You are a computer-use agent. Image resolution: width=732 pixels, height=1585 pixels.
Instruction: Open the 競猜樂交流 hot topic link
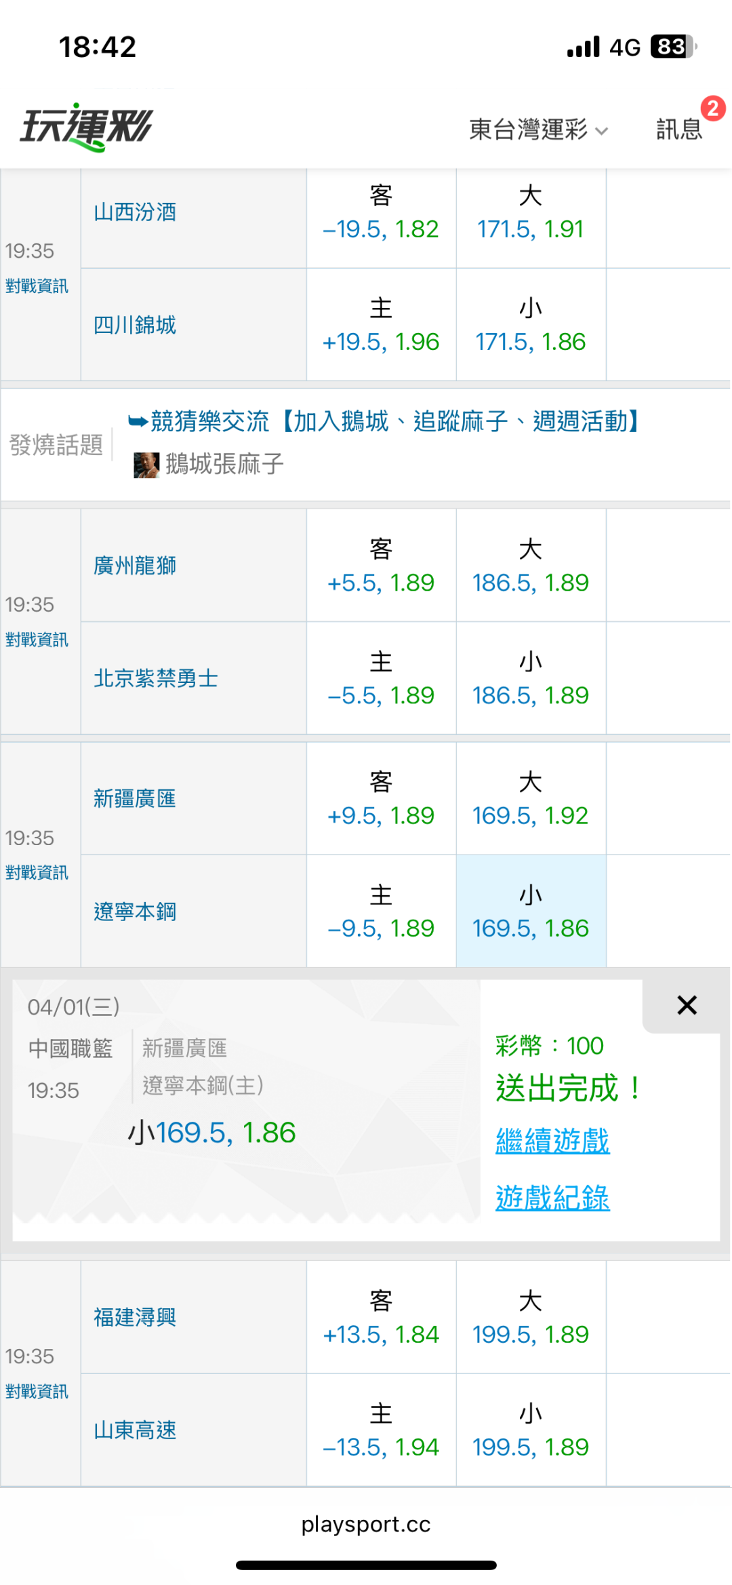point(386,422)
